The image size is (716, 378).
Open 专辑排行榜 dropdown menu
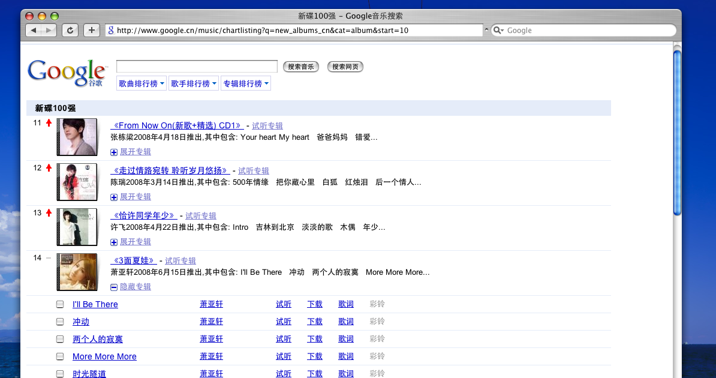tap(246, 83)
